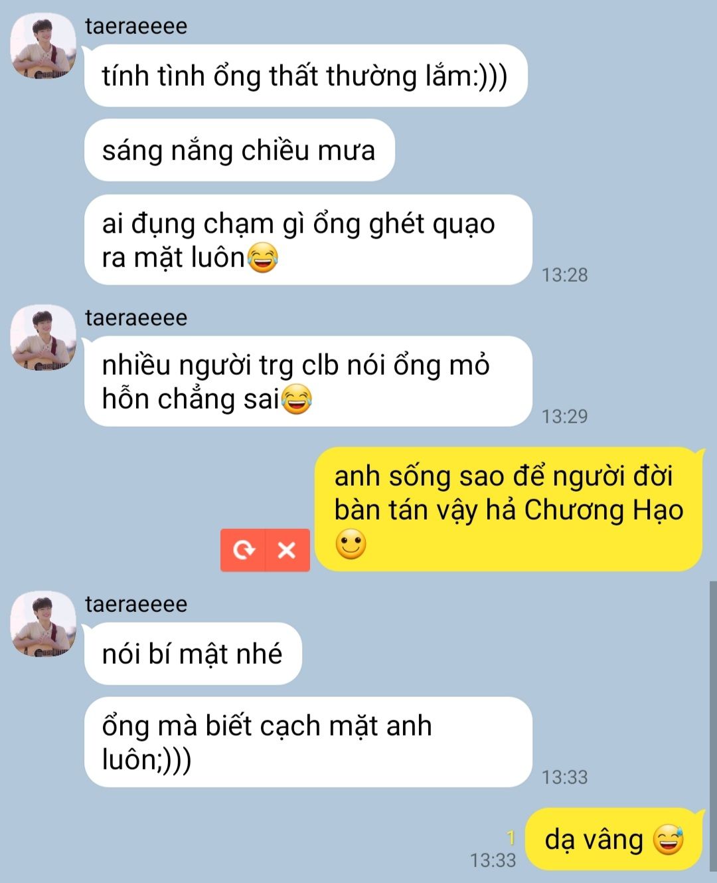
Task: Tap the taeraeeee username above first message
Action: point(136,26)
